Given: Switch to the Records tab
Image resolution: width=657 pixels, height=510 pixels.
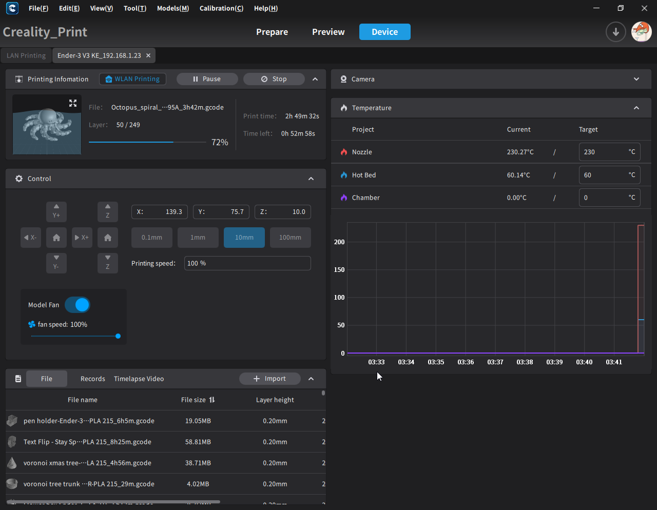Looking at the screenshot, I should tap(93, 379).
